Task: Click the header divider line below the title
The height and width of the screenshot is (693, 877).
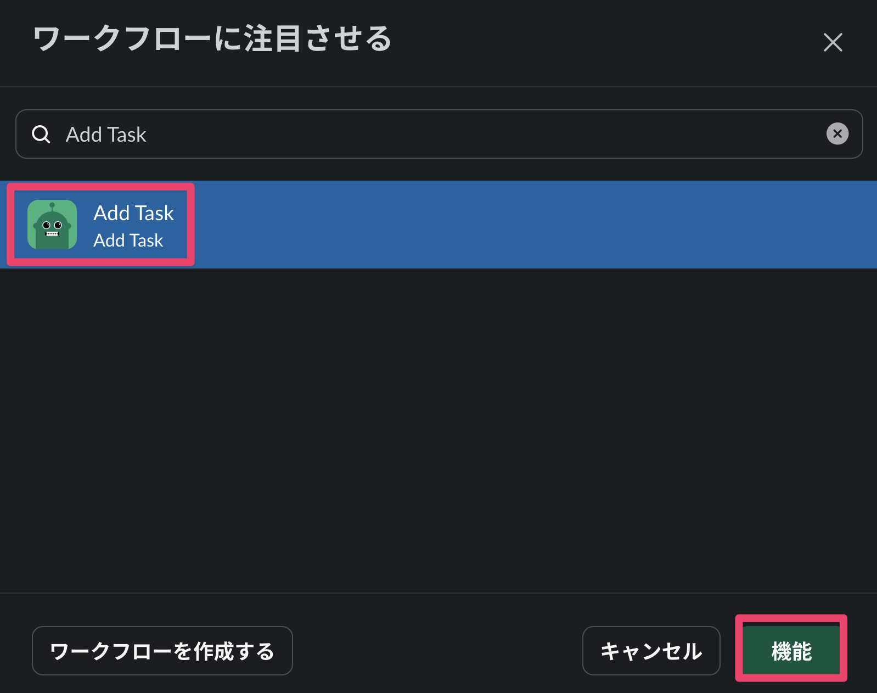Action: click(x=439, y=87)
